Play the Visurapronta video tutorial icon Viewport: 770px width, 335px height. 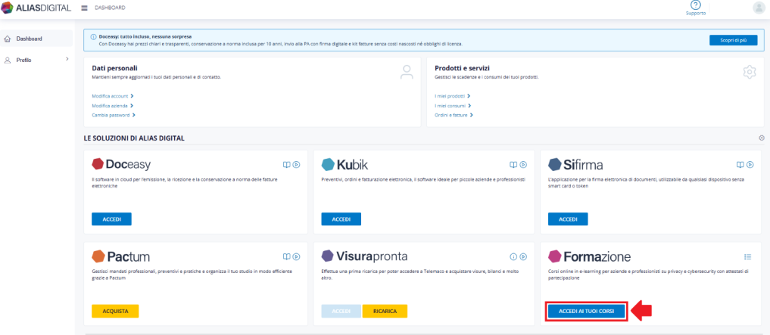point(523,256)
